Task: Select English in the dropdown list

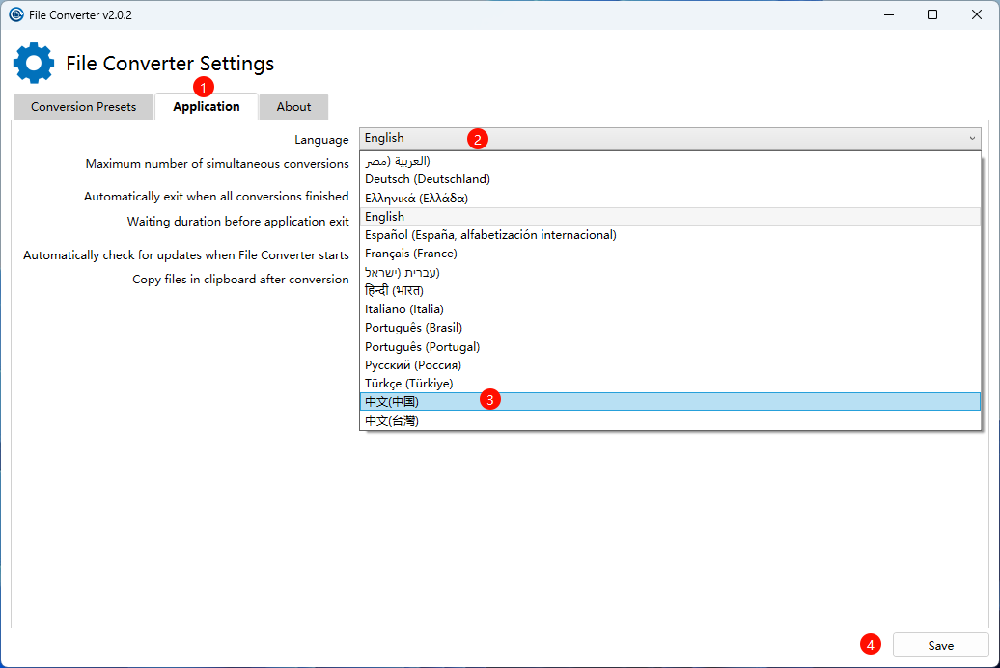Action: [x=670, y=217]
